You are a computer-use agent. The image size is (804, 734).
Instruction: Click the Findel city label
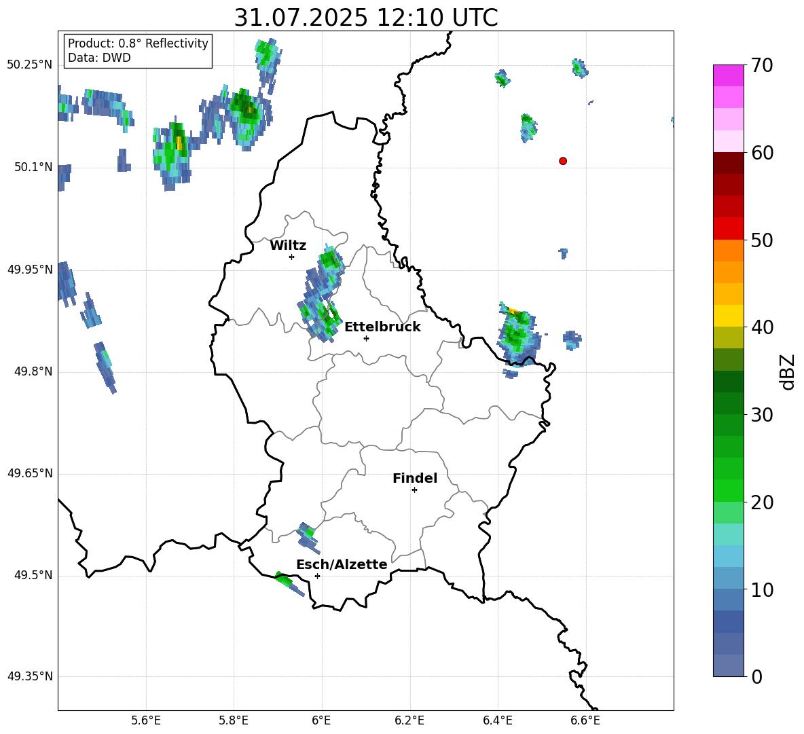415,478
